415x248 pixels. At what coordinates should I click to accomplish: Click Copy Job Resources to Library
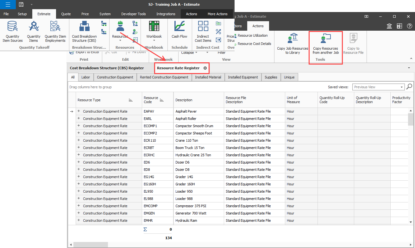point(292,44)
